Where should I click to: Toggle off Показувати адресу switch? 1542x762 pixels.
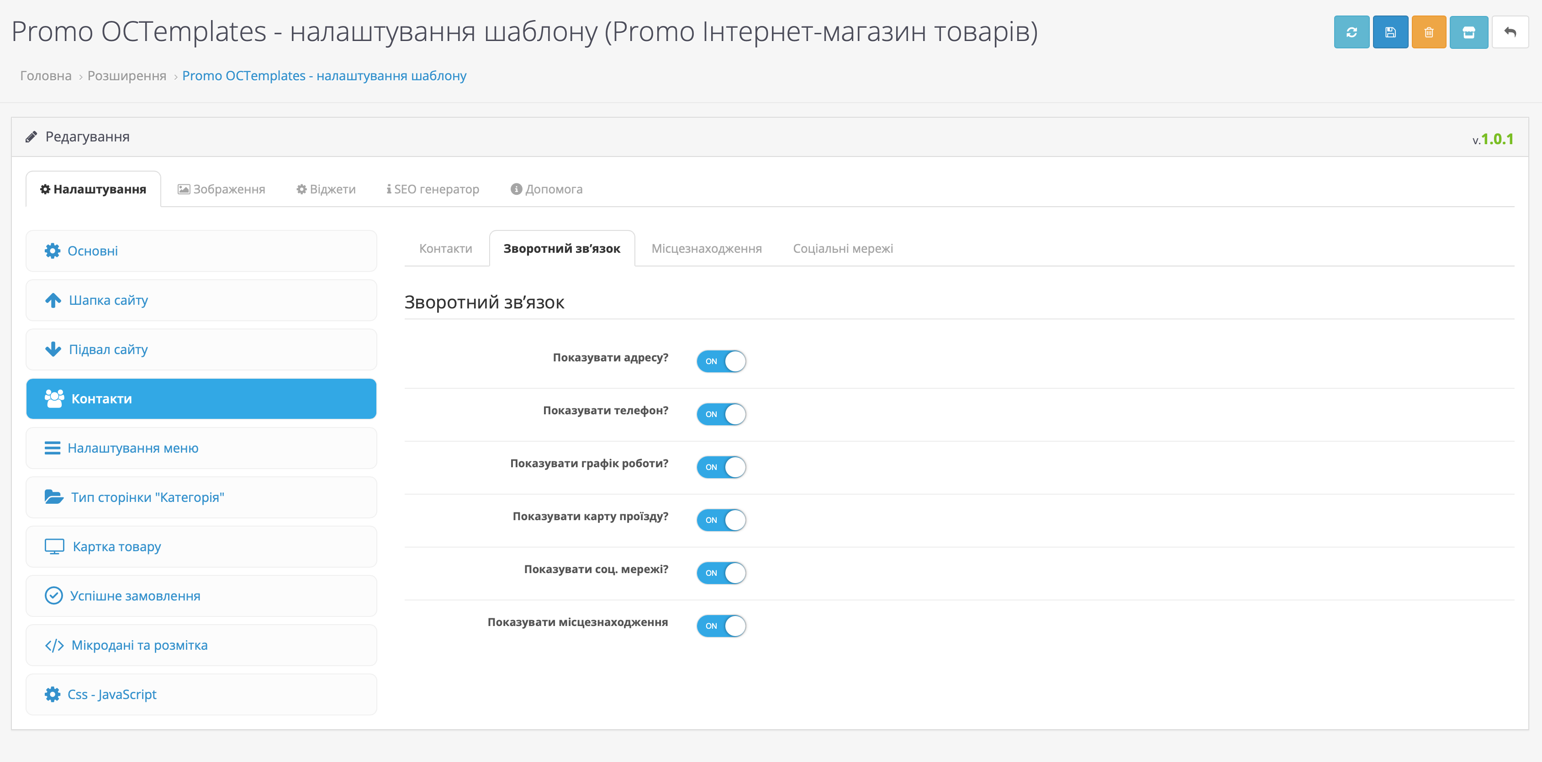721,361
